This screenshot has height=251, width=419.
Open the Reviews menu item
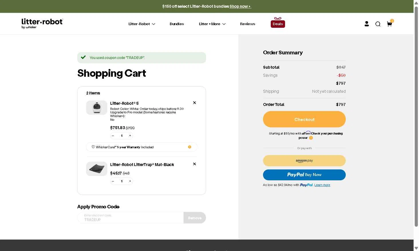coord(248,24)
